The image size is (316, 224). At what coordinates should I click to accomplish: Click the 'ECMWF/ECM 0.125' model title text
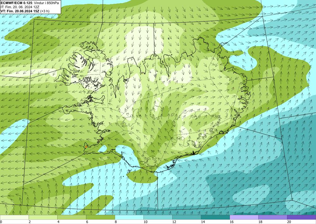16,3
